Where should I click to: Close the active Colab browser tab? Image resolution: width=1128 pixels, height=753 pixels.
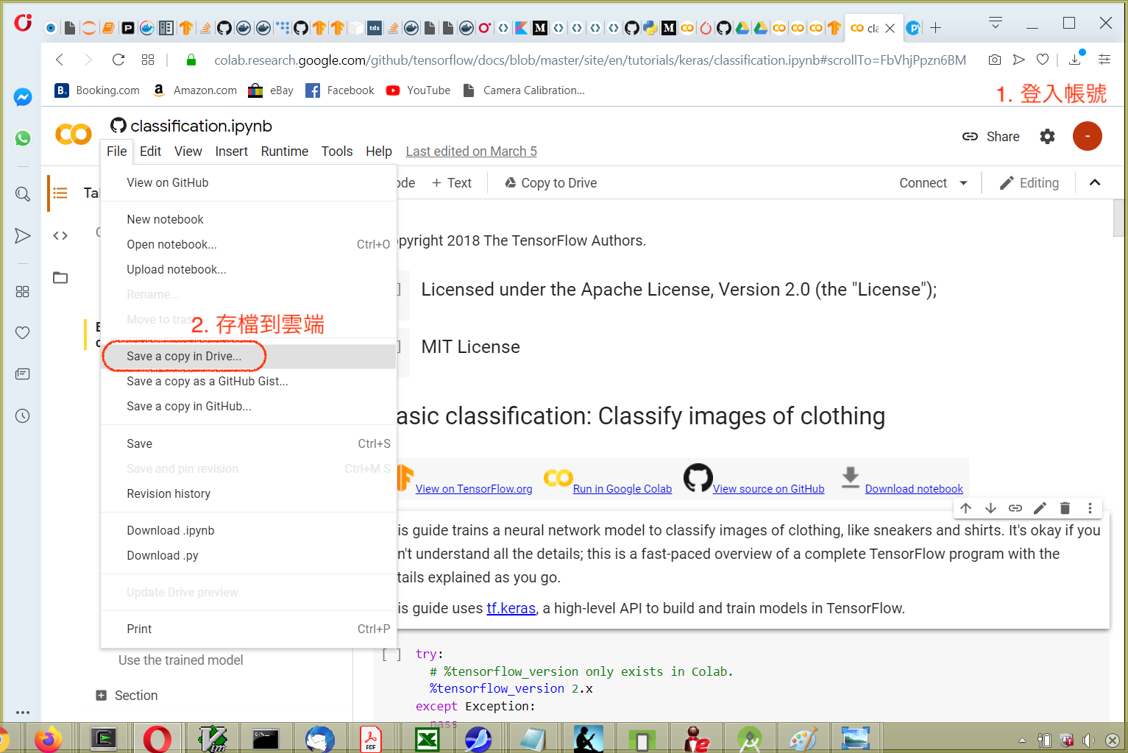click(x=890, y=28)
